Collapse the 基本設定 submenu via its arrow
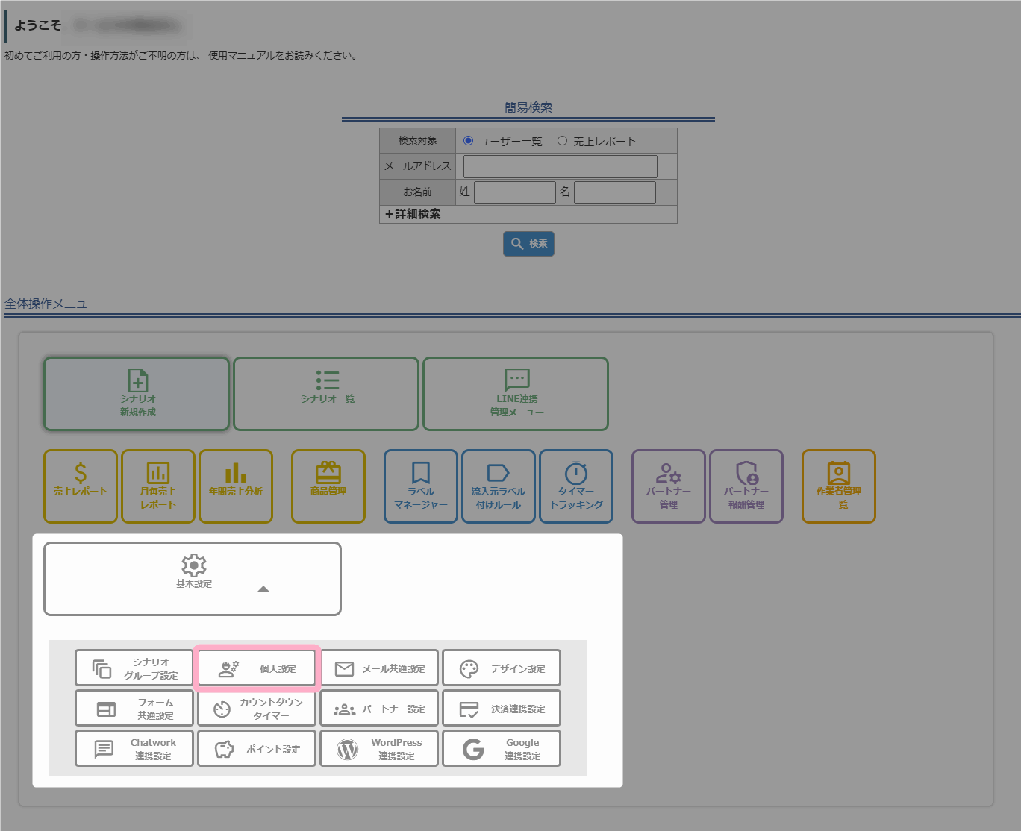The height and width of the screenshot is (831, 1021). 263,589
